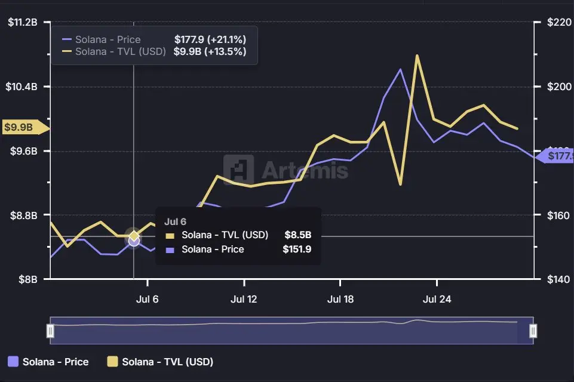The height and width of the screenshot is (382, 574).
Task: Click the Jul 6 tooltip date header
Action: coord(175,221)
